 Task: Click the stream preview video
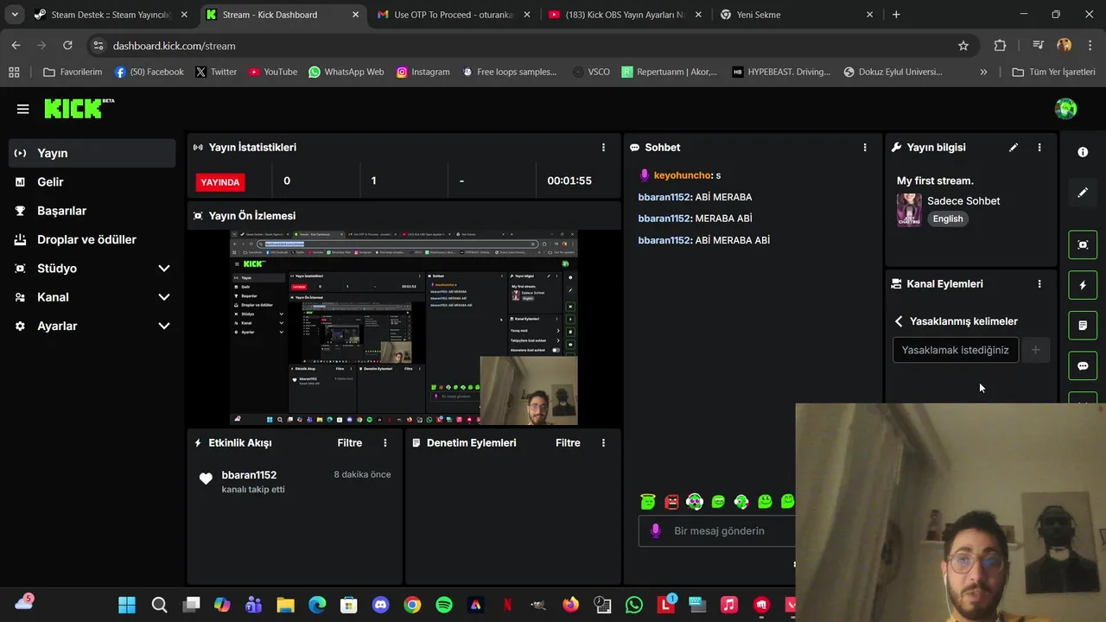pyautogui.click(x=404, y=327)
